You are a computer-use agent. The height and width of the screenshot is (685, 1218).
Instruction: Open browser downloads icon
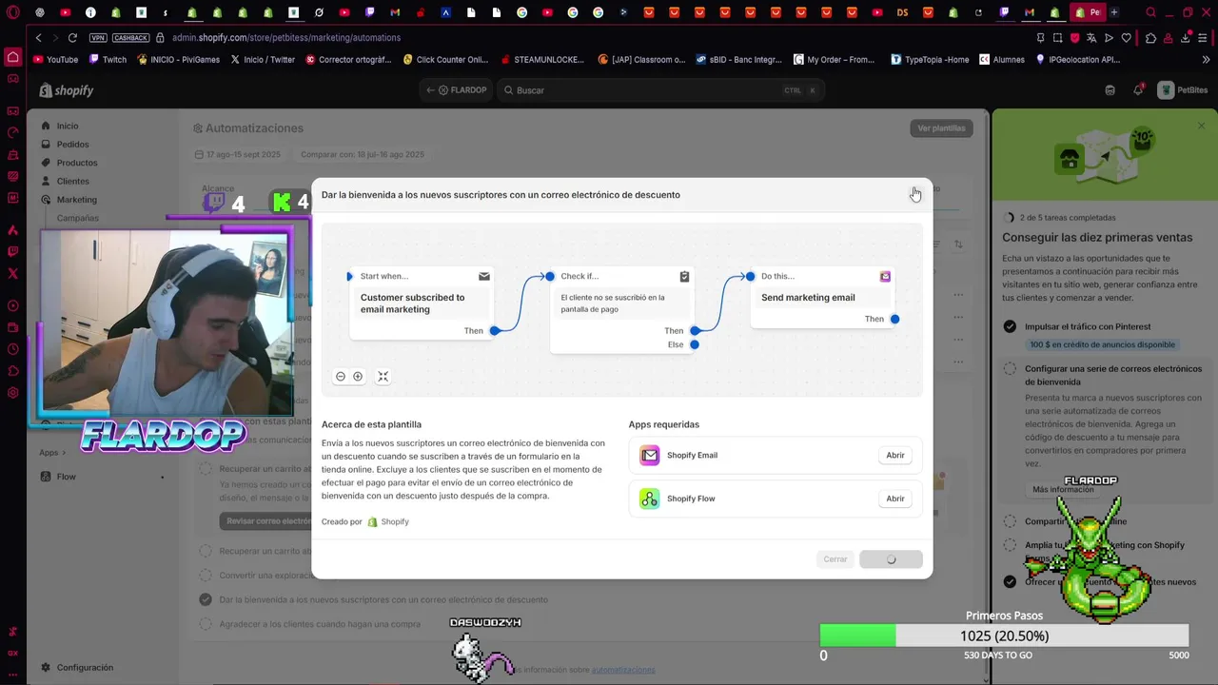click(1186, 37)
